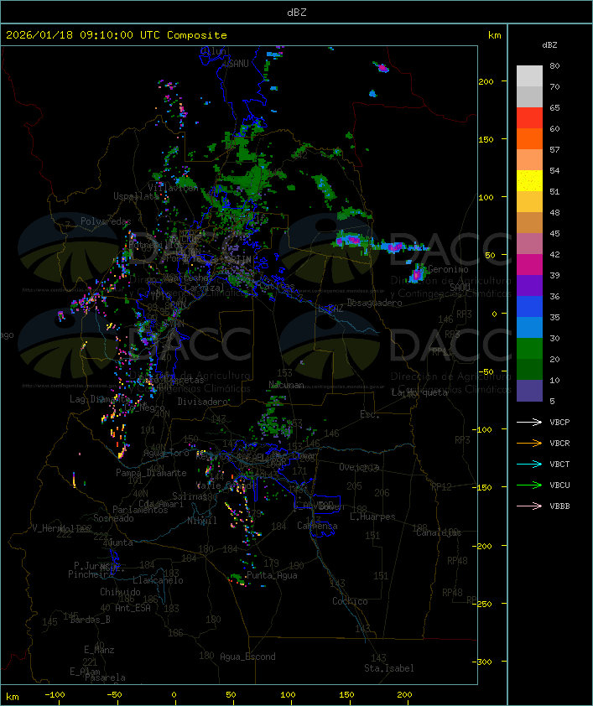Click the dBZ title at top

(296, 12)
